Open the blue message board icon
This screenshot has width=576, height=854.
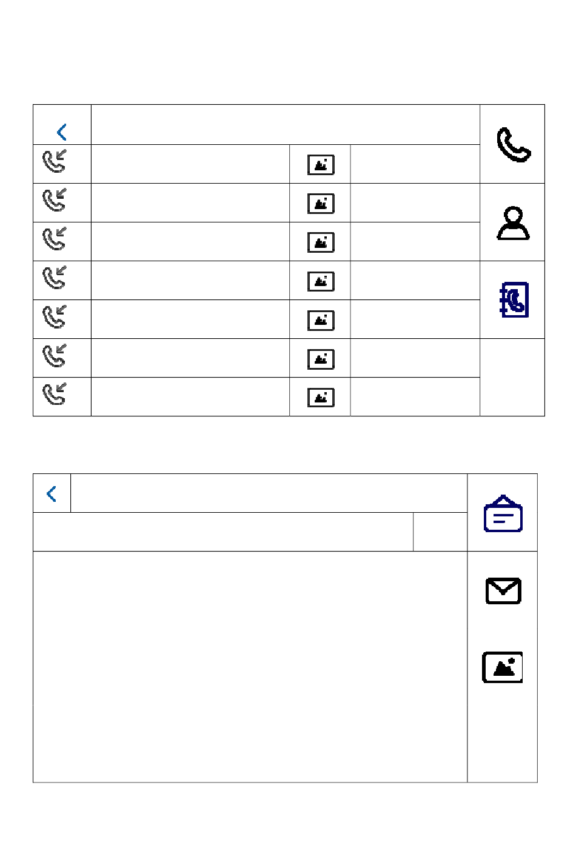tap(503, 514)
